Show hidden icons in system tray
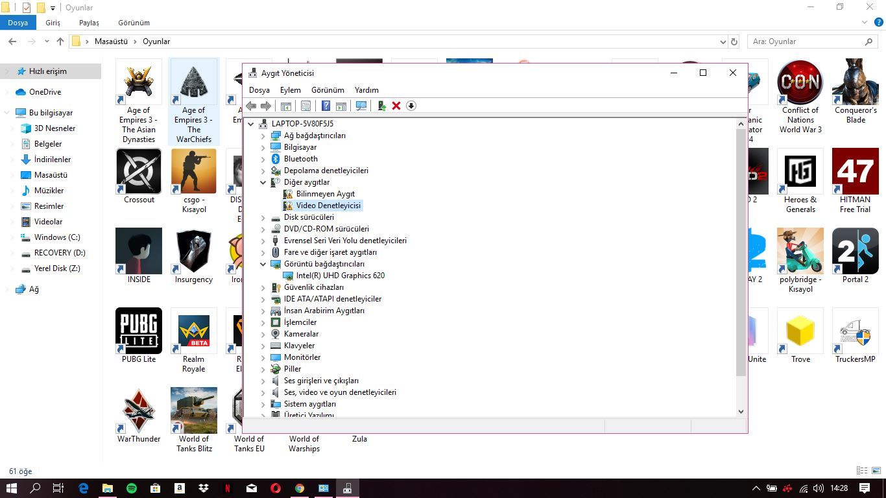The height and width of the screenshot is (498, 886). (756, 488)
